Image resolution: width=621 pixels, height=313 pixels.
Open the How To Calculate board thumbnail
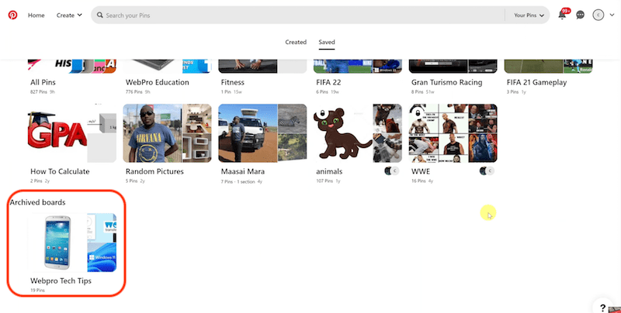(71, 133)
